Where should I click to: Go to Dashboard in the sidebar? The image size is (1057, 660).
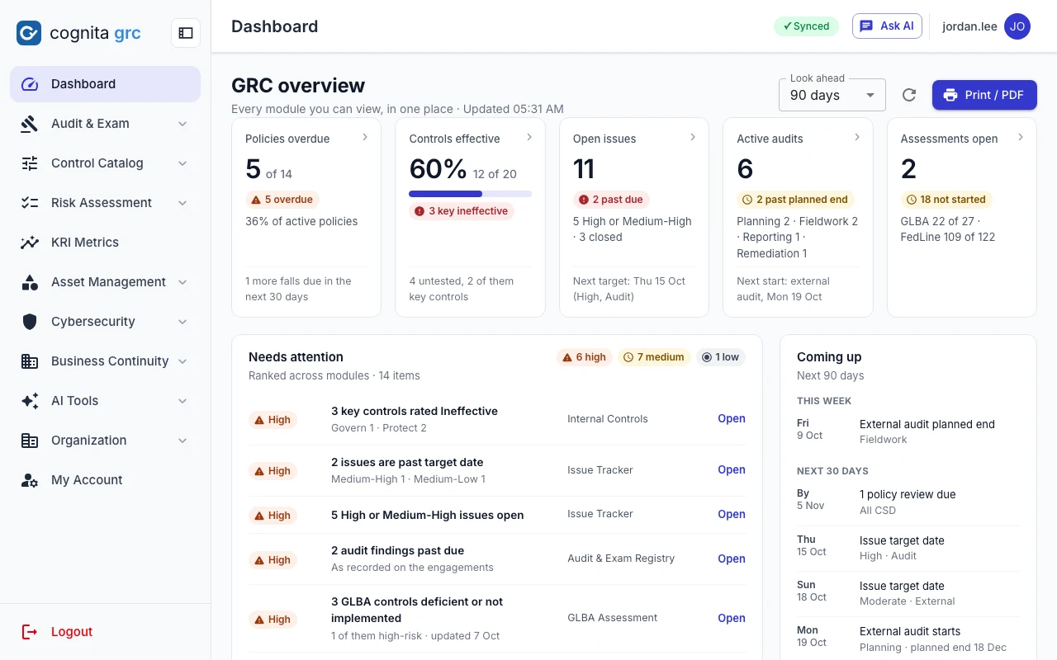[105, 84]
